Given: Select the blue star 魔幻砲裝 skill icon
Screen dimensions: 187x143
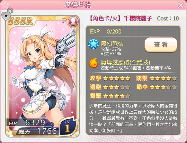Looking at the screenshot, I should pyautogui.click(x=93, y=44).
